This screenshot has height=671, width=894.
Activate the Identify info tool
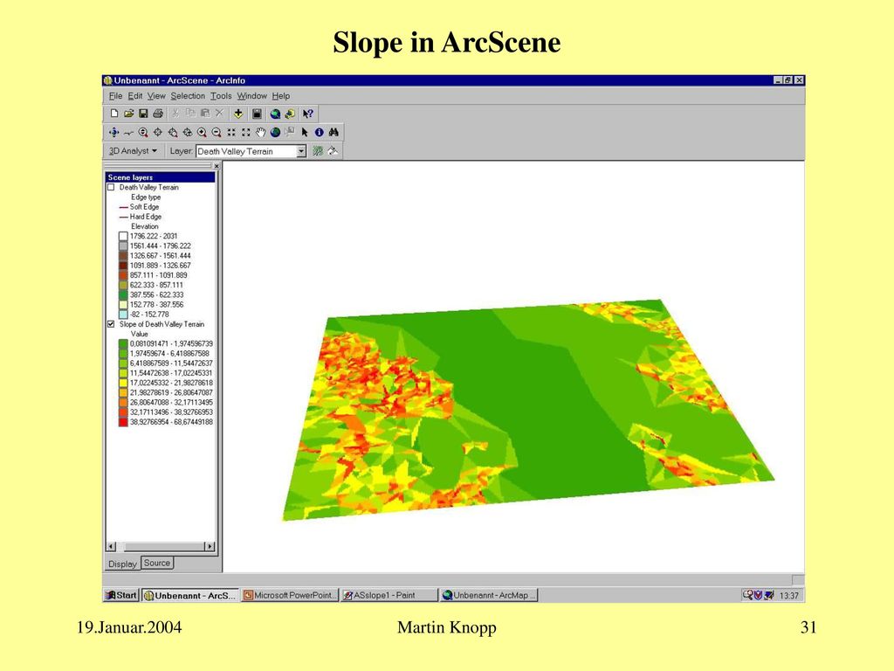(x=320, y=133)
